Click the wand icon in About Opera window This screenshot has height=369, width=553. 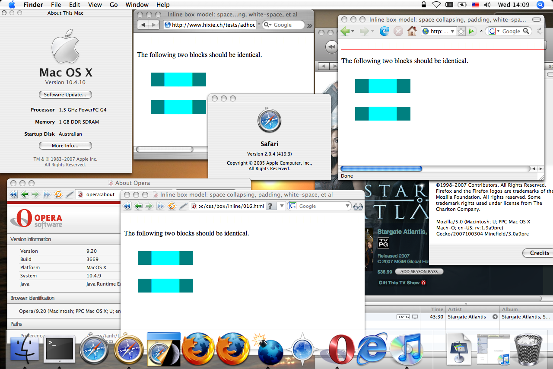pos(70,194)
